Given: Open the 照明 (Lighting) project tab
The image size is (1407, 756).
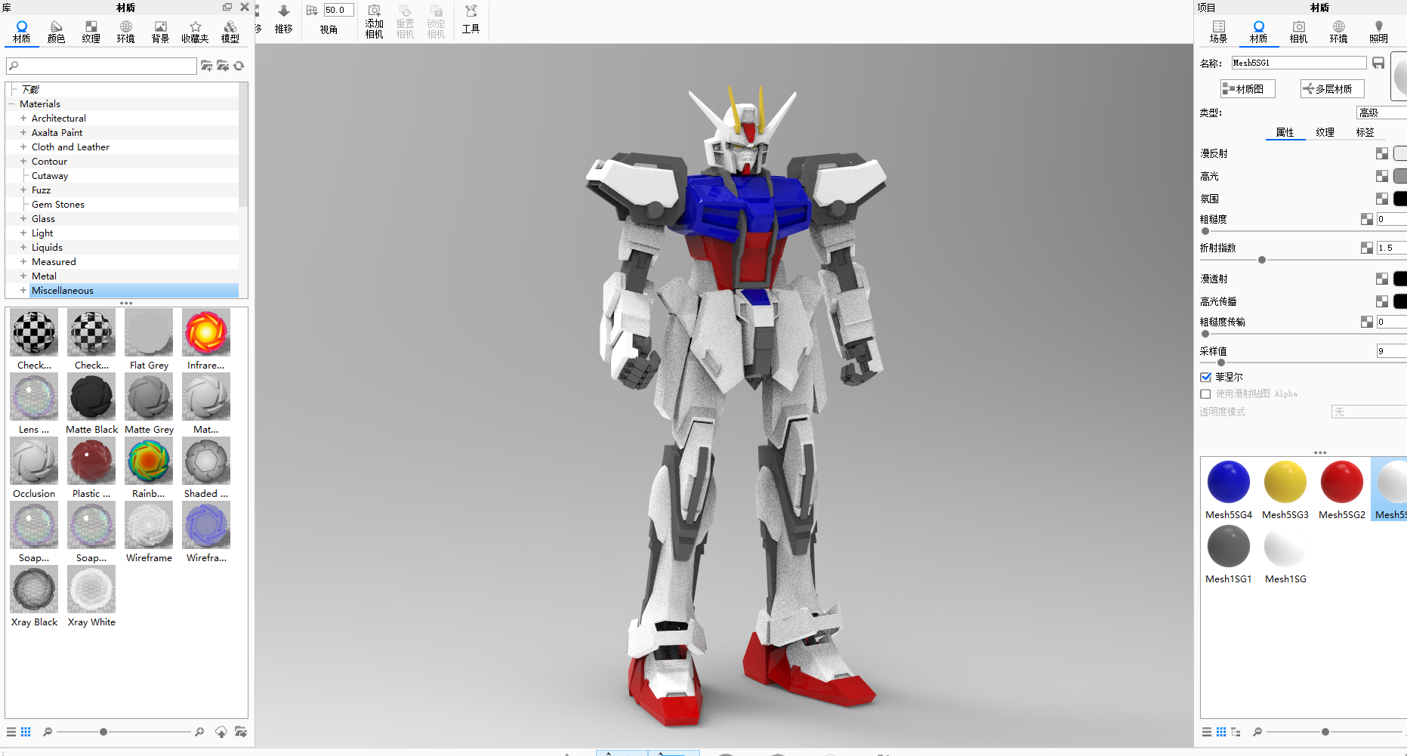Looking at the screenshot, I should (x=1378, y=32).
